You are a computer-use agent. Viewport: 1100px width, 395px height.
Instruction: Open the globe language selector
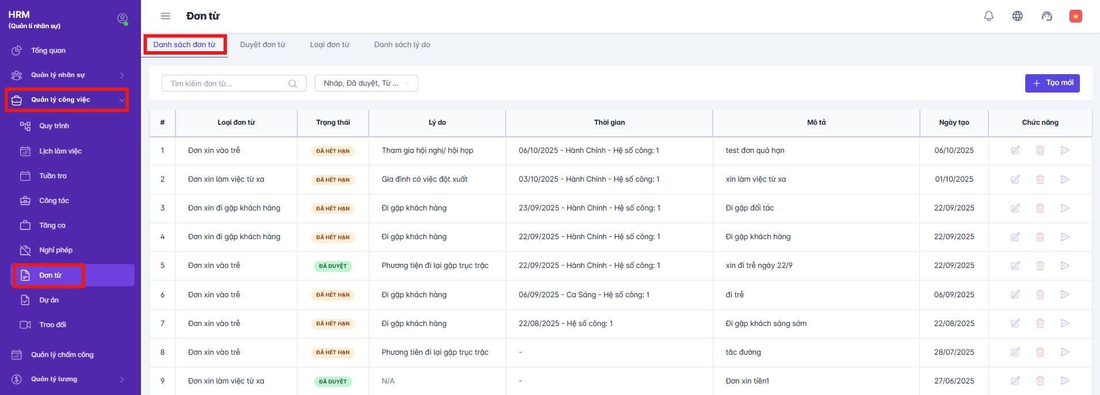[x=1017, y=16]
